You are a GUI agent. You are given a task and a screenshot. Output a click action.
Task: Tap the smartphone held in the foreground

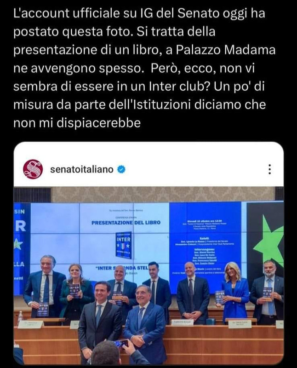[121, 344]
